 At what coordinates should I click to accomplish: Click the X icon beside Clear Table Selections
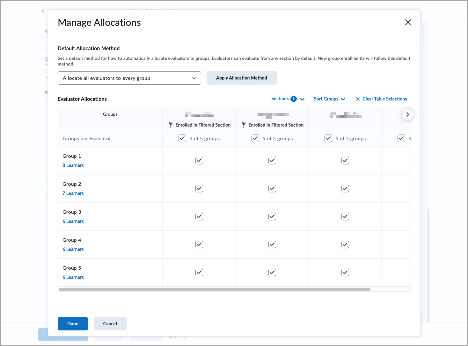pyautogui.click(x=357, y=99)
